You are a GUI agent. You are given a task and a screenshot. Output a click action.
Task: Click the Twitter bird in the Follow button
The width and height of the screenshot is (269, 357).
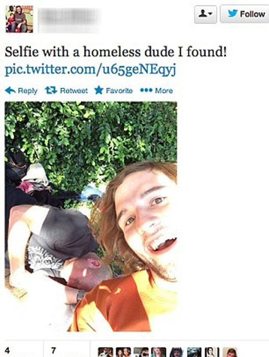[x=233, y=14]
